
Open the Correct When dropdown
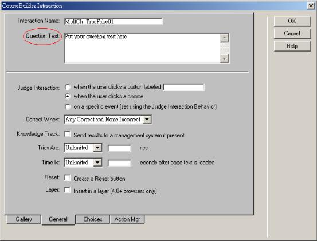147,119
